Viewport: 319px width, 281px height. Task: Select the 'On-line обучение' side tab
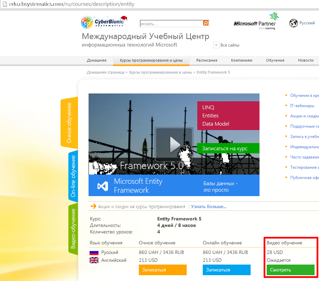pyautogui.click(x=73, y=176)
